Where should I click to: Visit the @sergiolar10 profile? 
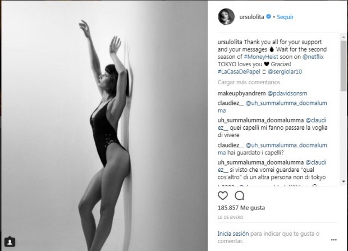pos(285,71)
